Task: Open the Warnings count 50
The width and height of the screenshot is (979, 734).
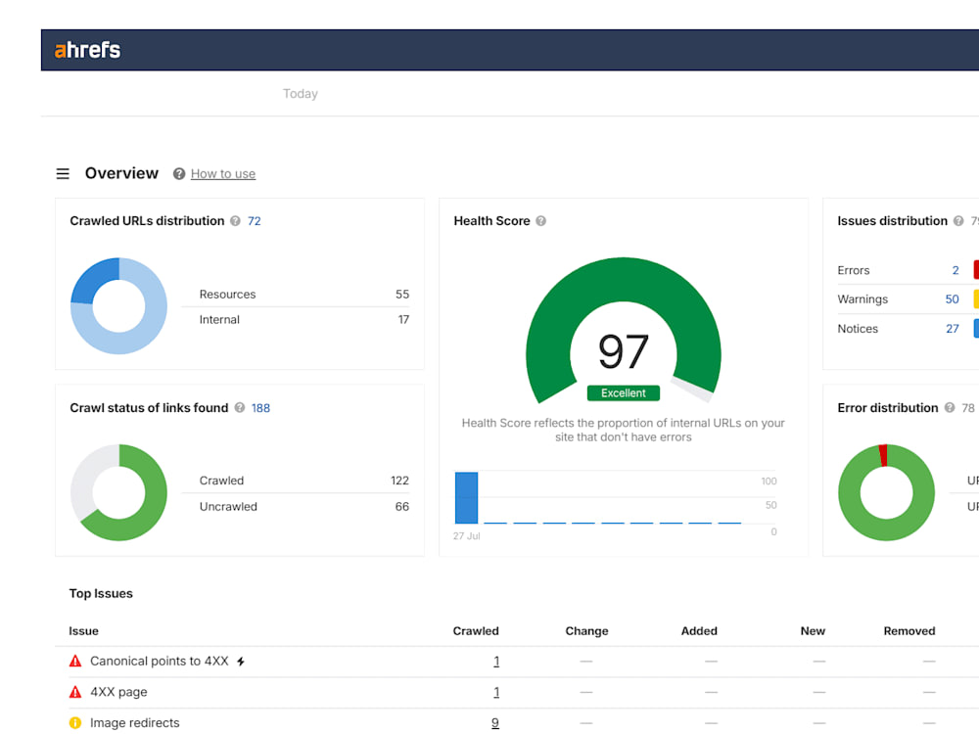Action: pos(952,298)
